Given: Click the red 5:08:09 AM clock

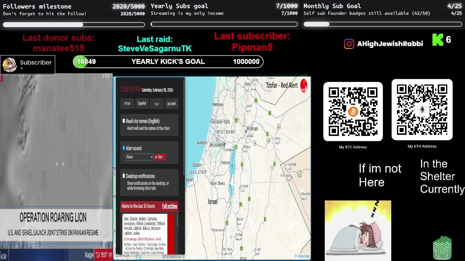Looking at the screenshot, I should click(130, 89).
